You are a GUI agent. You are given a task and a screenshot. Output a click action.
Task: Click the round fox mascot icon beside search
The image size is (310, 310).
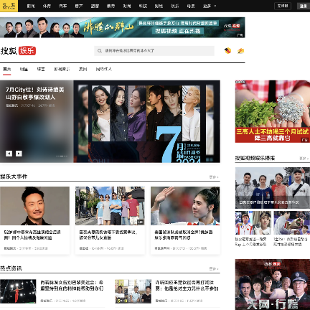click(x=227, y=51)
